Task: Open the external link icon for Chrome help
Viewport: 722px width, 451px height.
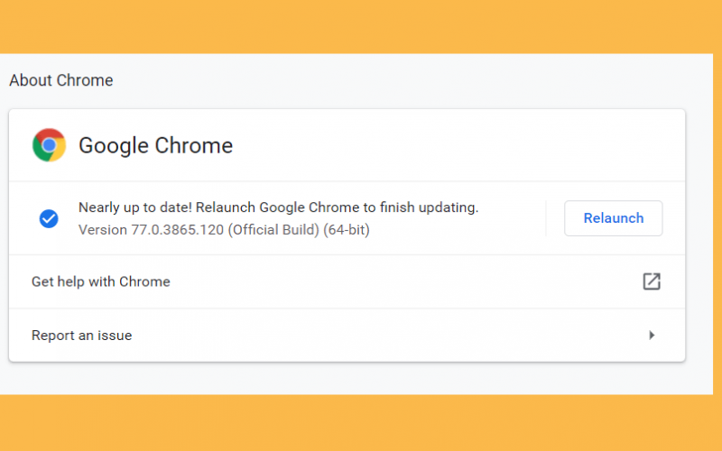Action: tap(652, 281)
